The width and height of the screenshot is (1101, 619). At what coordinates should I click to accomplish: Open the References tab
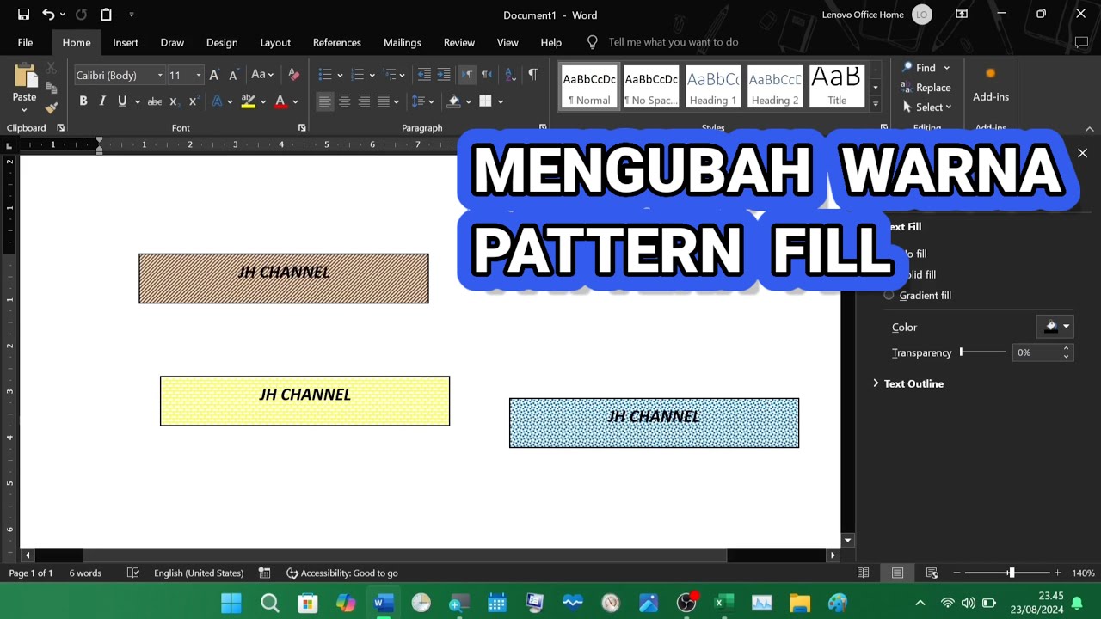pyautogui.click(x=337, y=42)
